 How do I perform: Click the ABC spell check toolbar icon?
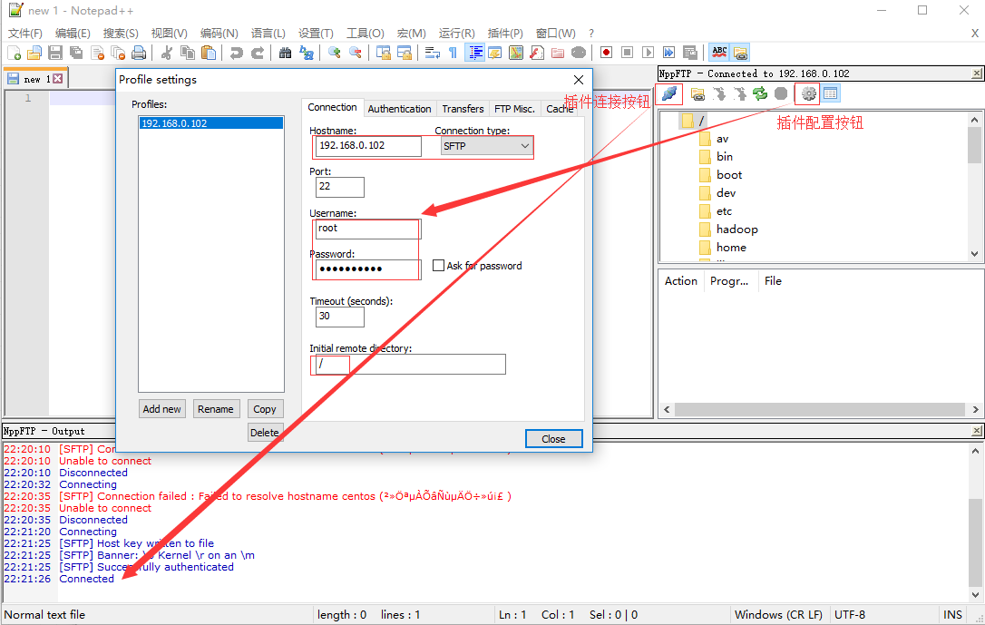(x=719, y=53)
